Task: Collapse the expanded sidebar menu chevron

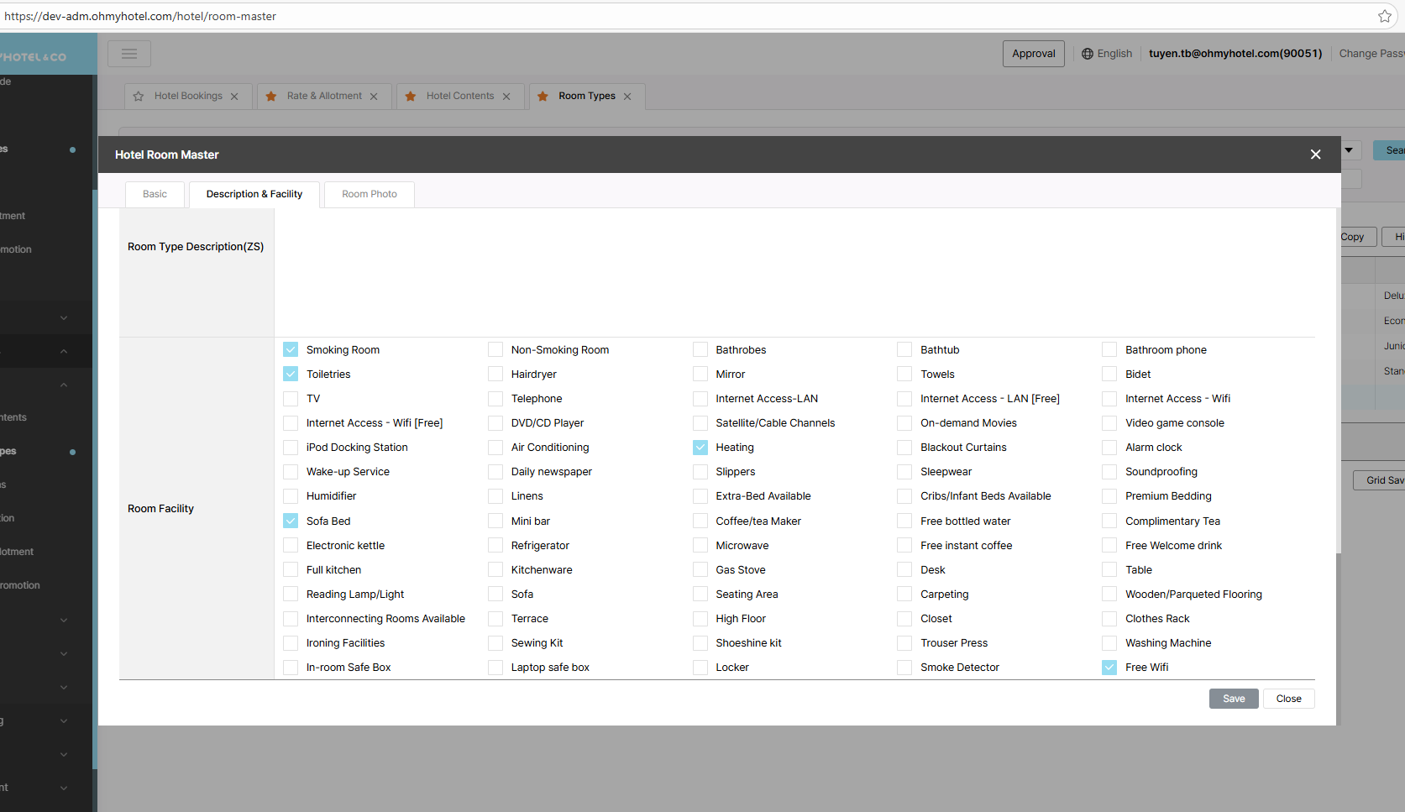Action: (x=64, y=351)
